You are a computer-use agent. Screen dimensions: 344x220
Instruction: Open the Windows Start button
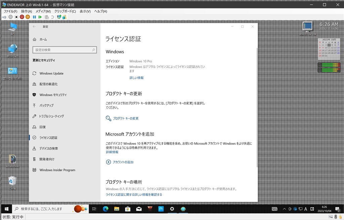point(7,209)
